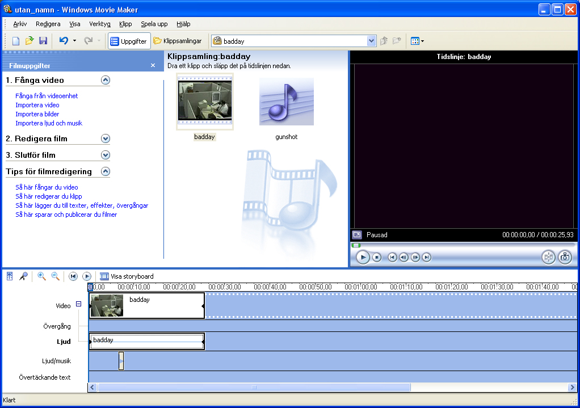
Task: Switch to Visa storyboard view
Action: tap(127, 276)
